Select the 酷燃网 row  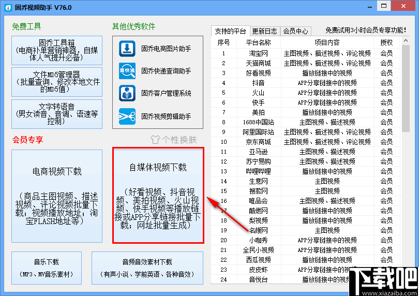pos(306,211)
